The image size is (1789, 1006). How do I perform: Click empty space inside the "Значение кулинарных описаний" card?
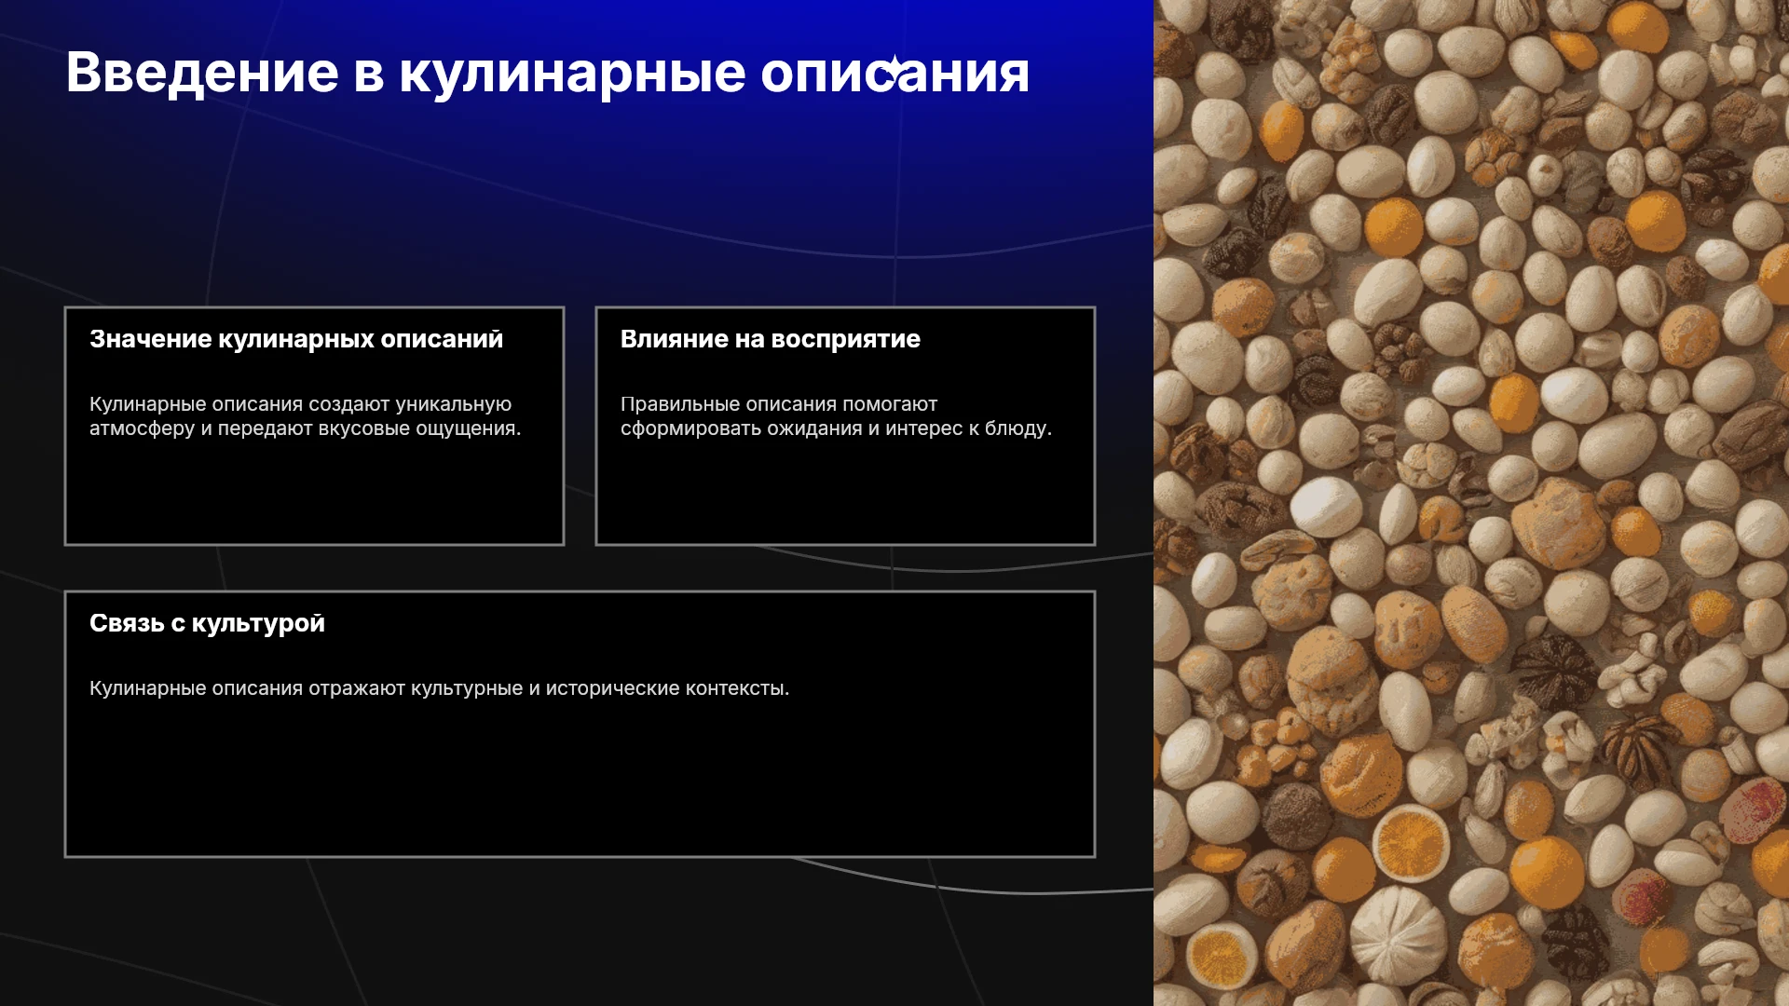point(314,494)
